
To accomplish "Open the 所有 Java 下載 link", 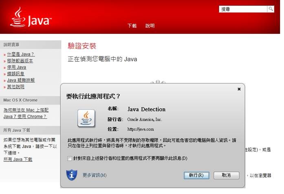I will [x=18, y=159].
